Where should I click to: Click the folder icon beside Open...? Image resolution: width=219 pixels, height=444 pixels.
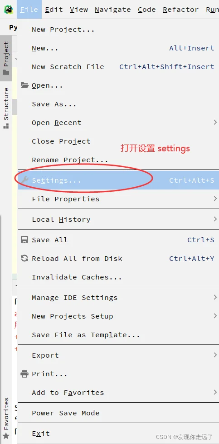tap(25, 85)
